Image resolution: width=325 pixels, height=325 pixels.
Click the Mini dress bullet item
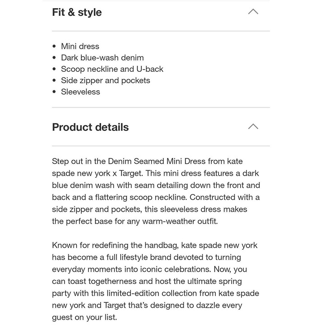pos(80,46)
